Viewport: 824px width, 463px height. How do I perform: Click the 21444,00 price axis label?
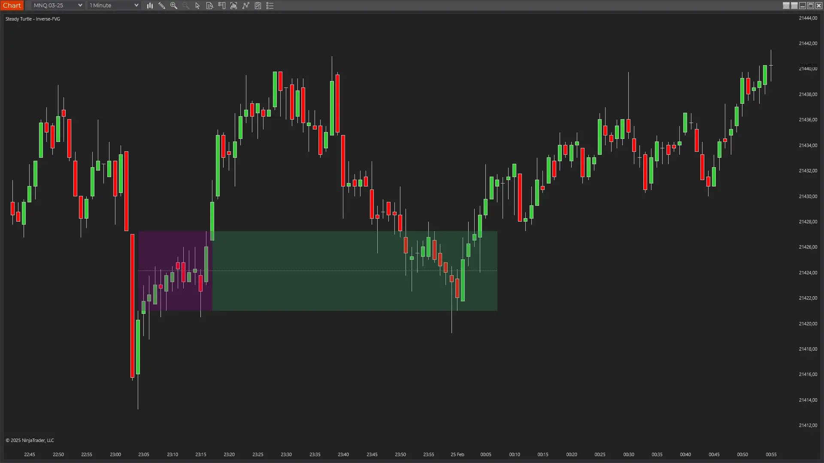coord(808,18)
